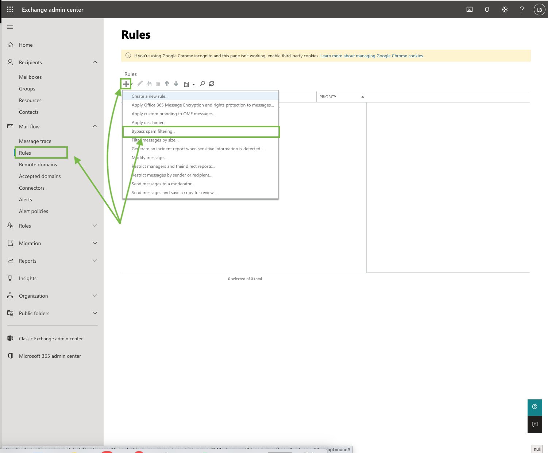548x453 pixels.
Task: Sort by the PRIORITY column header
Action: (x=341, y=97)
